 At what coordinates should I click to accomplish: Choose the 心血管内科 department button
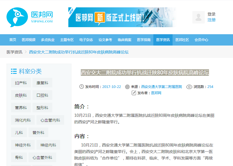[x=50, y=120]
